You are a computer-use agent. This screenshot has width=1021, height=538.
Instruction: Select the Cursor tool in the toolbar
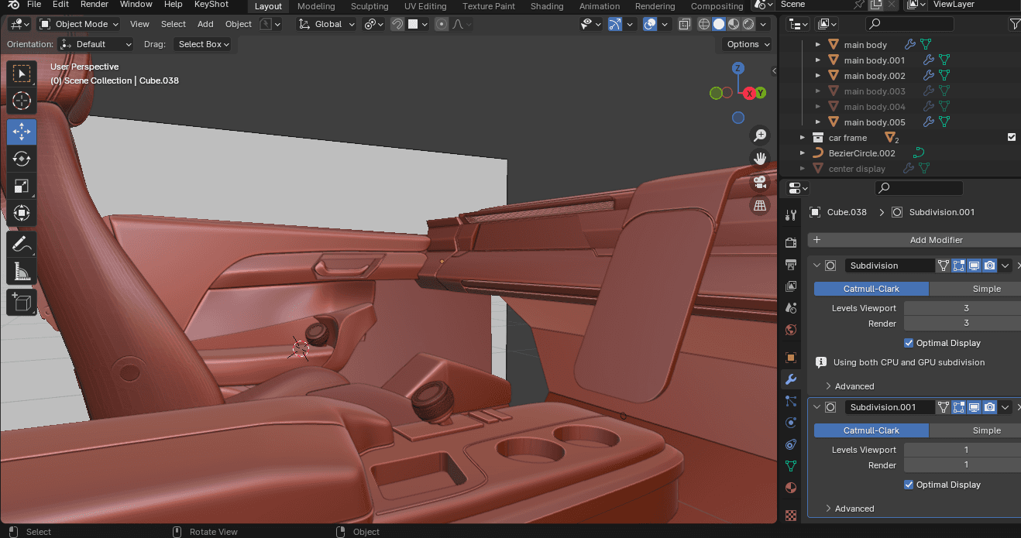(x=22, y=101)
